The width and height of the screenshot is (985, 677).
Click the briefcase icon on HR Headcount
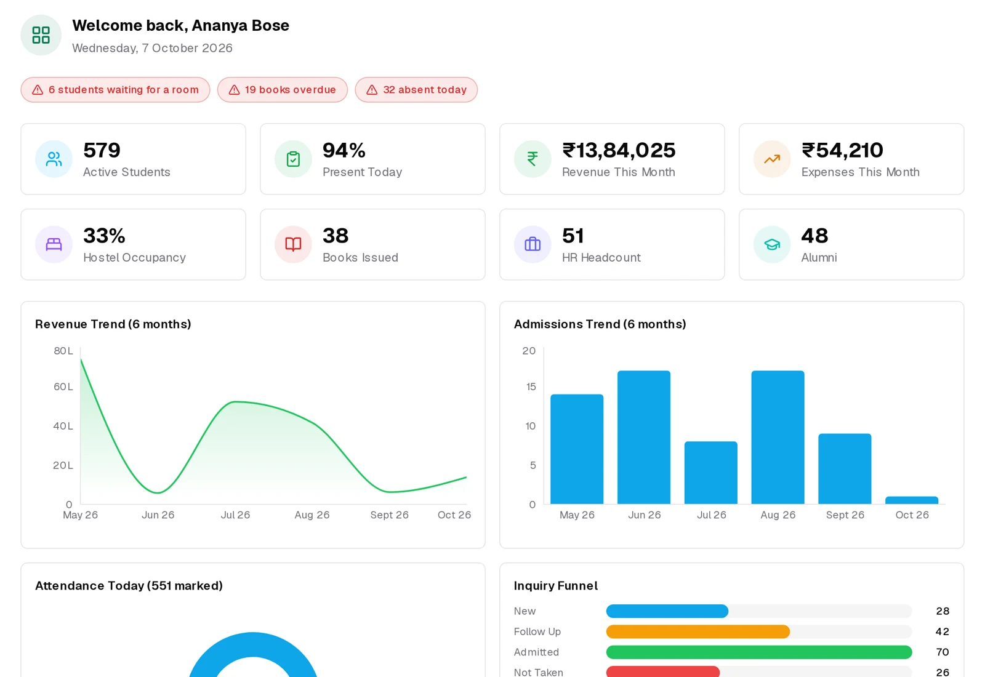(533, 244)
